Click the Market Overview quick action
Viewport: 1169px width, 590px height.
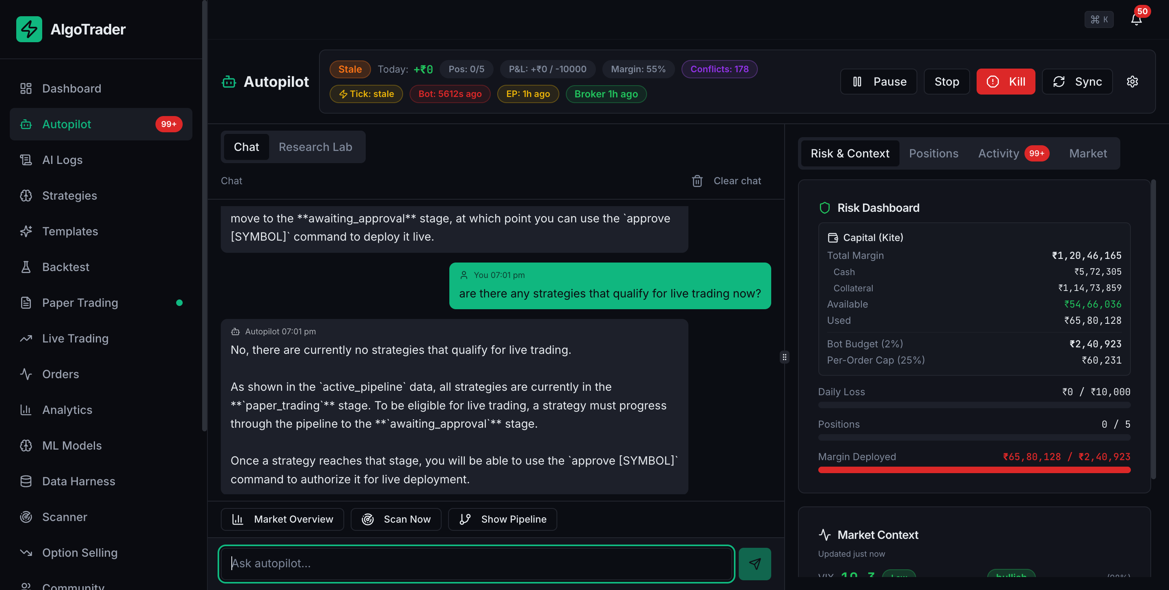point(282,519)
